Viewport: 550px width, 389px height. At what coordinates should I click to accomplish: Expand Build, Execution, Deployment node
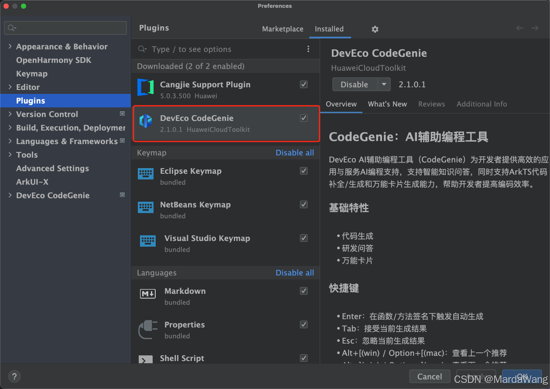[x=10, y=127]
